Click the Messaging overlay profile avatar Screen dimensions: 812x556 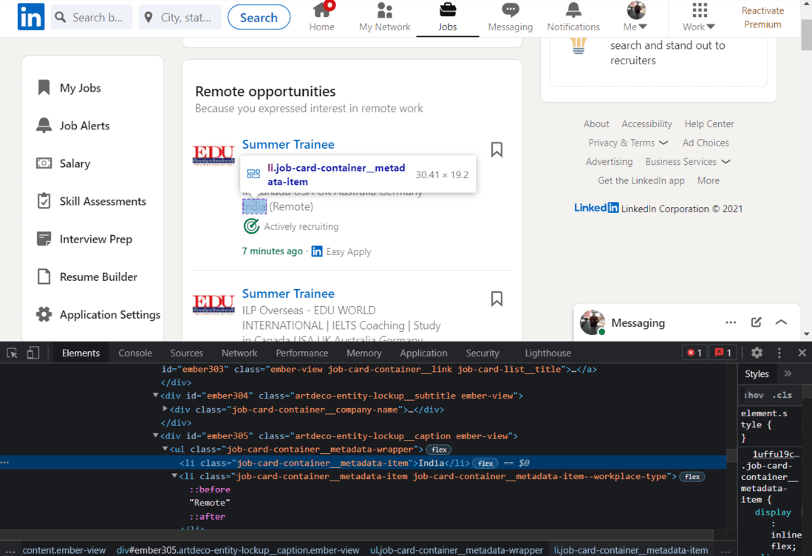coord(593,322)
